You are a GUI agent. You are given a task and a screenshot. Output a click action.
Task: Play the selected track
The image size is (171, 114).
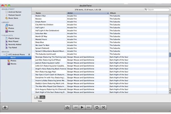tap(82, 107)
